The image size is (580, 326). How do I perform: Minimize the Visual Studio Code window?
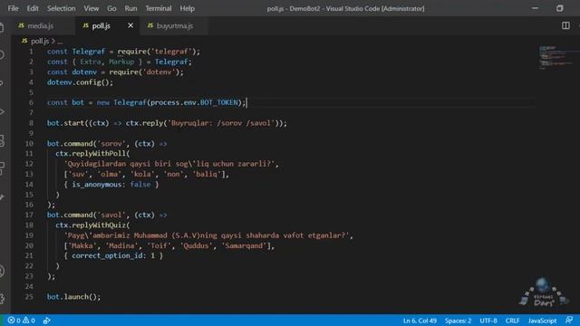[535, 8]
